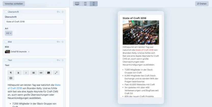Image resolution: width=212 pixels, height=107 pixels.
Task: Switch preview to desktop device view
Action: tap(77, 4)
